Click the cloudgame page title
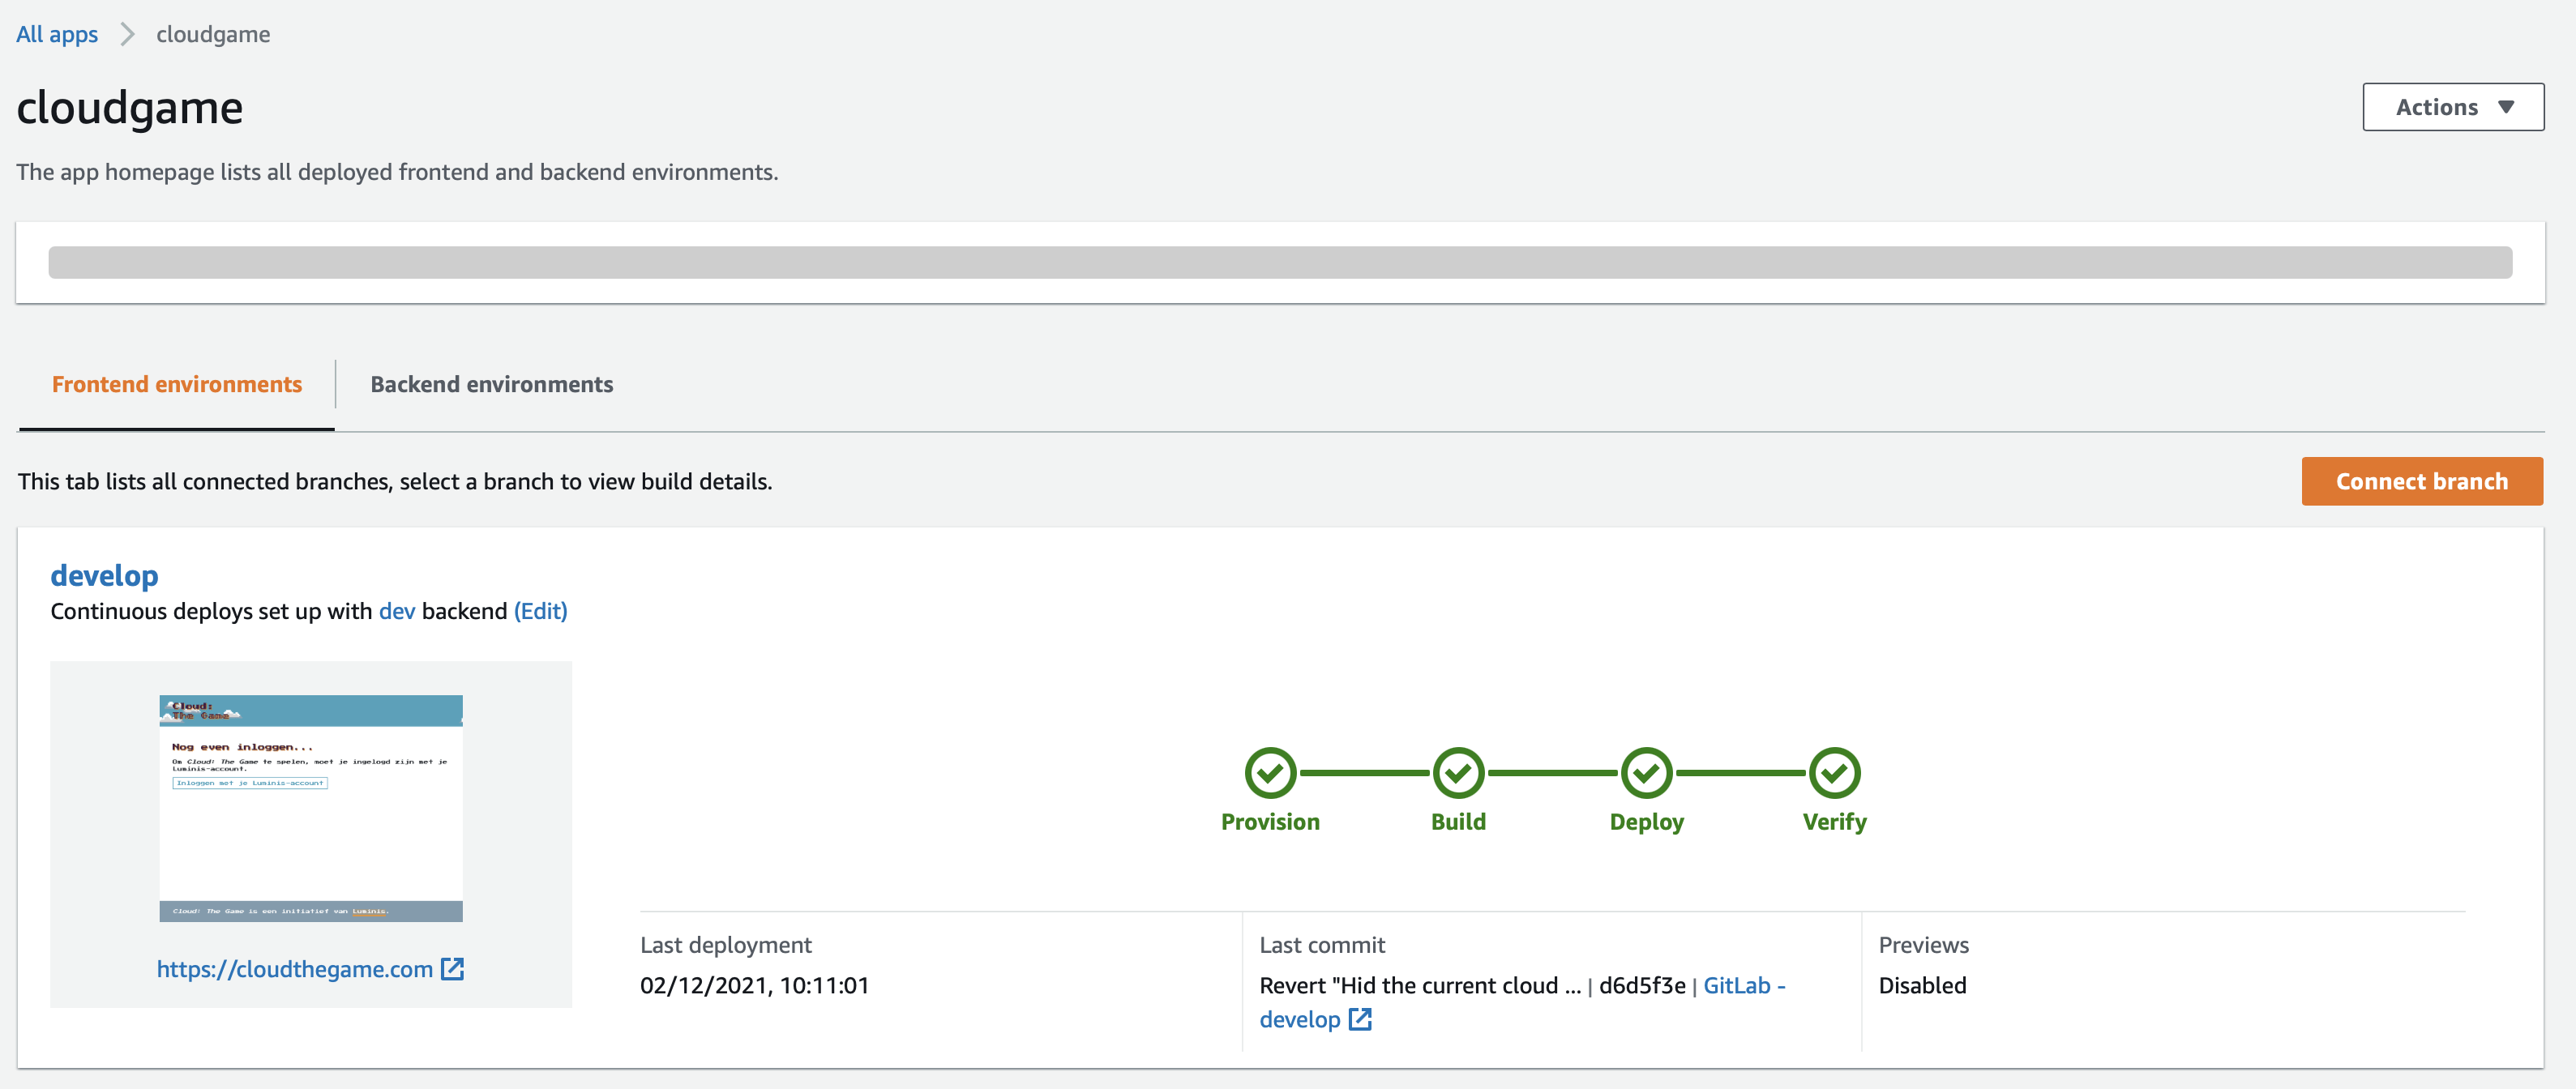2576x1089 pixels. click(x=130, y=108)
